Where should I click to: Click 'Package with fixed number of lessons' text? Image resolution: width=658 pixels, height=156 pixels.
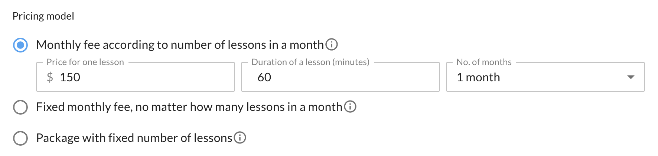click(x=134, y=138)
